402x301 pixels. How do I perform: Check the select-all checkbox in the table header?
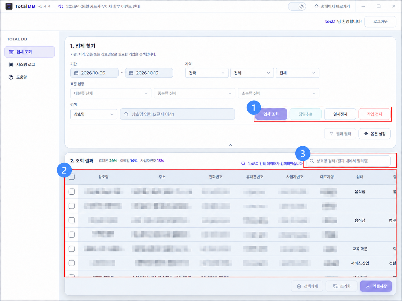72,177
